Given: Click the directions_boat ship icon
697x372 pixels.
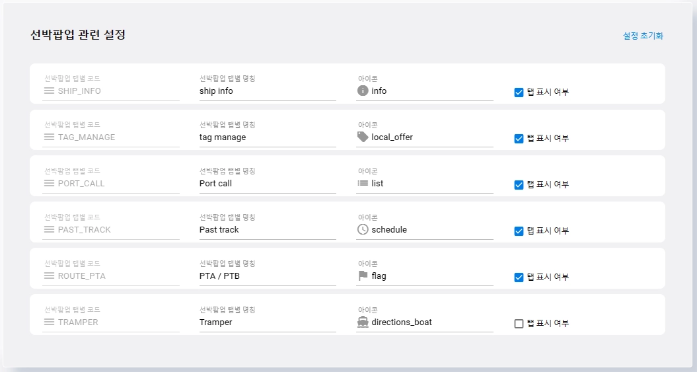Looking at the screenshot, I should click(363, 322).
